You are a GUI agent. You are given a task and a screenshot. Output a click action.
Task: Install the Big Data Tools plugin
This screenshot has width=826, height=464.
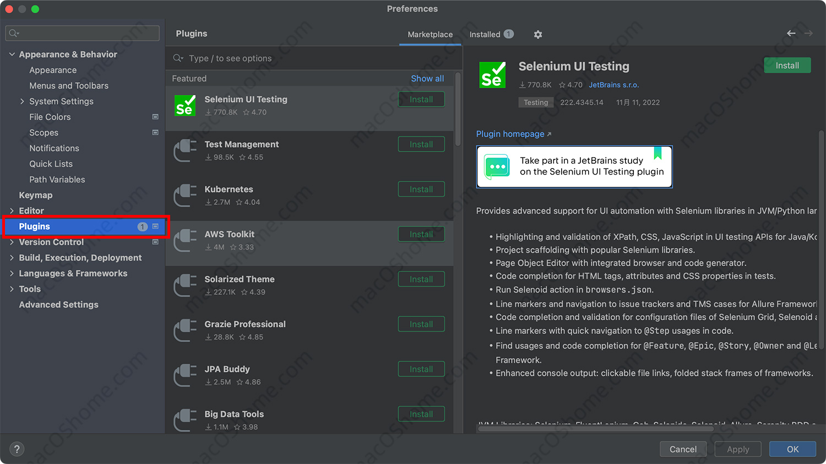[x=421, y=414]
